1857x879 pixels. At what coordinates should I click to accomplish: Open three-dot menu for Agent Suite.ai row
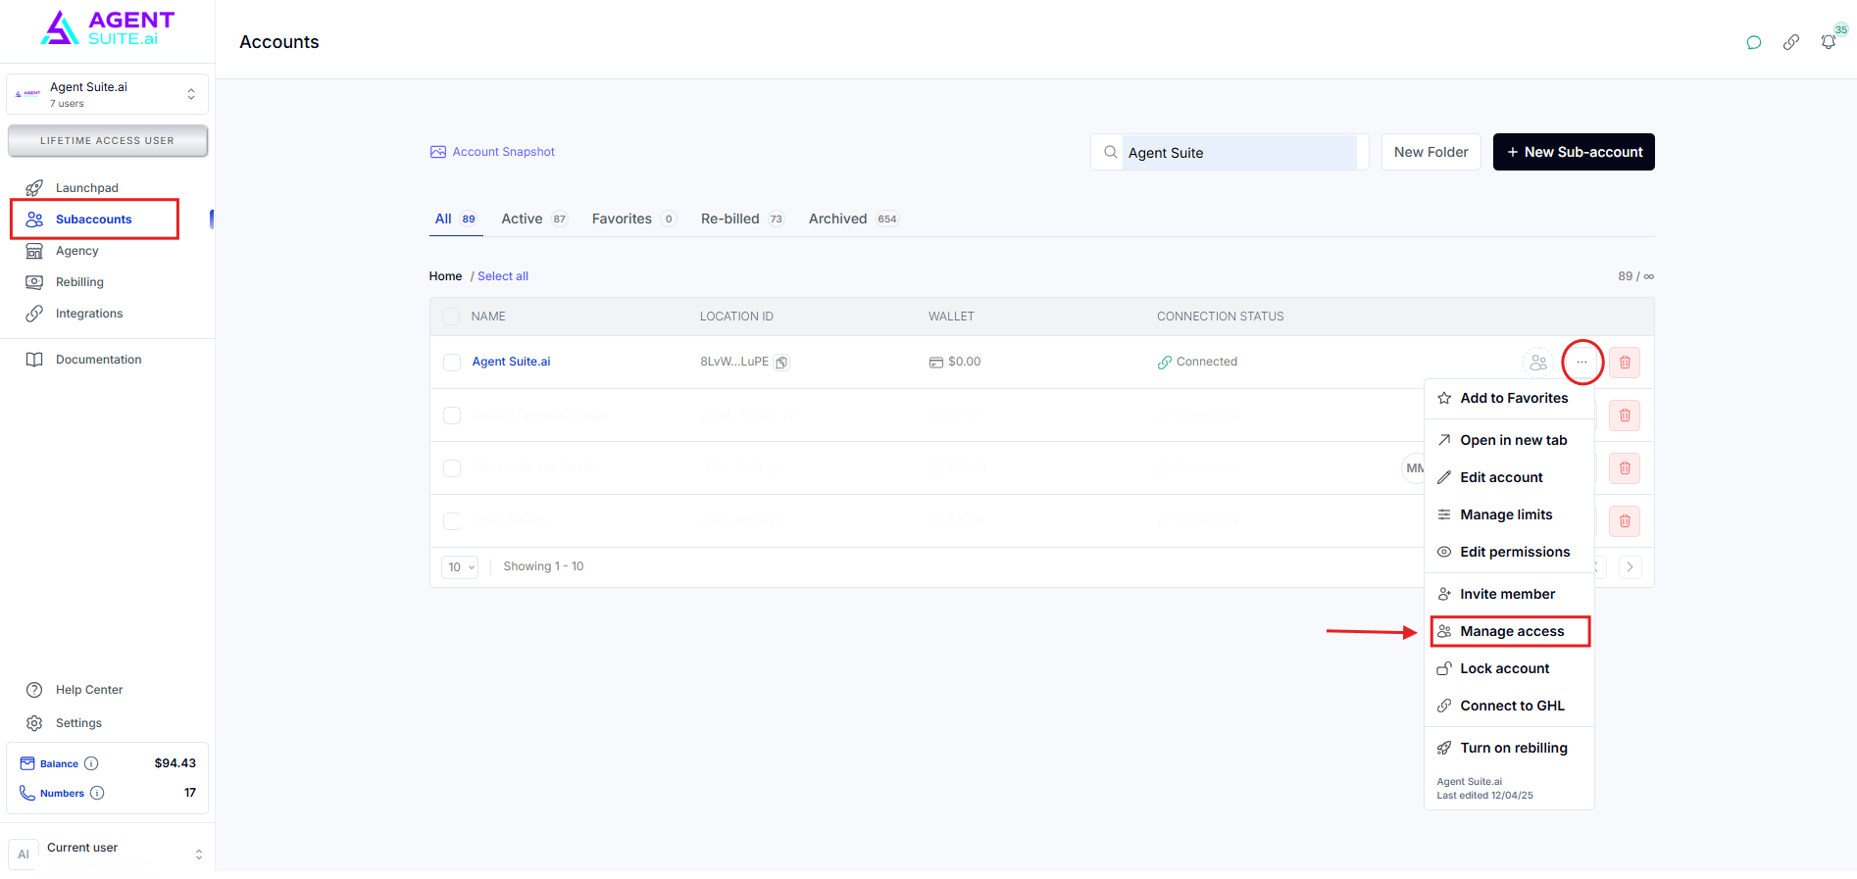1581,363
